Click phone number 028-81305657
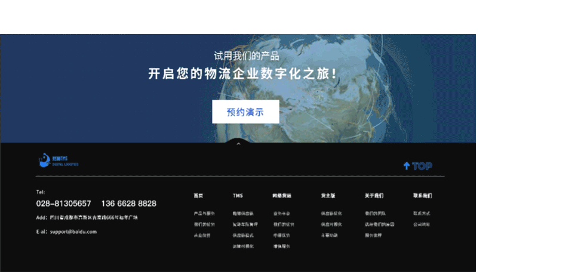This screenshot has height=272, width=572. tap(63, 203)
